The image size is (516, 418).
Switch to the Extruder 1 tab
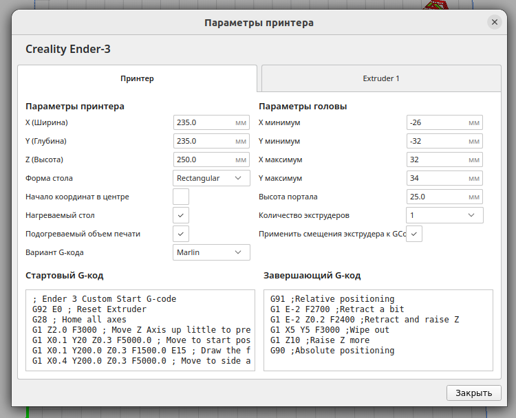click(x=381, y=78)
